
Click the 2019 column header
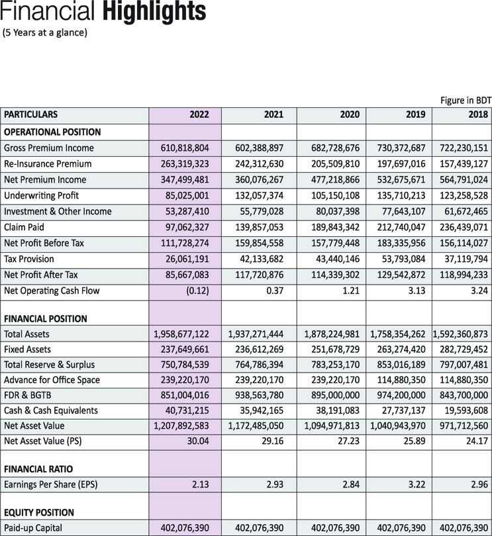416,114
